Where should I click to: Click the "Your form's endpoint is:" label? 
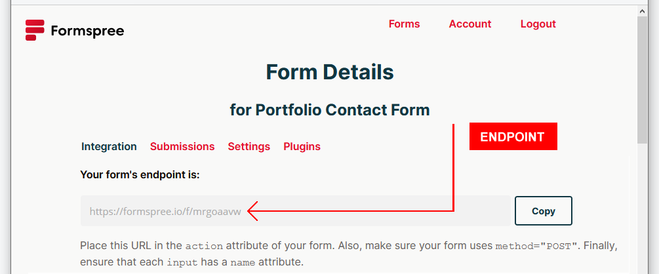pyautogui.click(x=140, y=174)
